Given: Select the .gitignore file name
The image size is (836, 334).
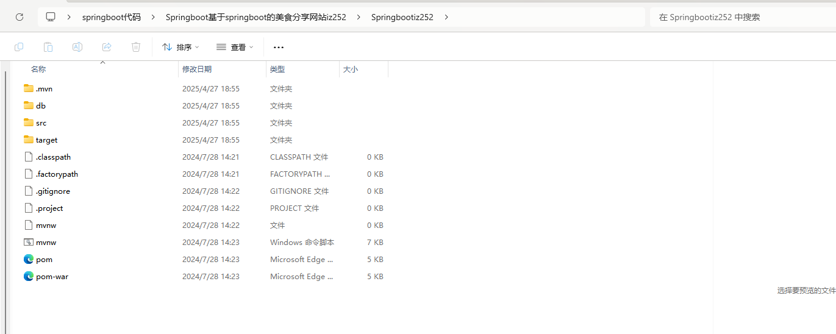Looking at the screenshot, I should pos(53,191).
